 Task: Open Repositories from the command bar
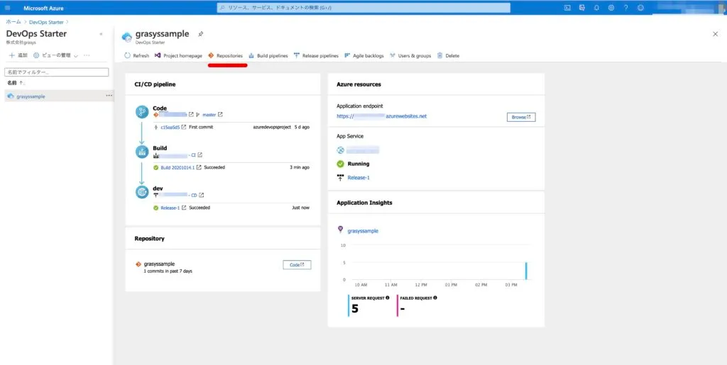pyautogui.click(x=225, y=55)
